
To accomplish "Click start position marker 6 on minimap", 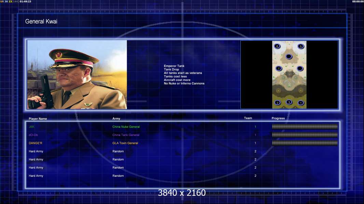I will pyautogui.click(x=277, y=46).
